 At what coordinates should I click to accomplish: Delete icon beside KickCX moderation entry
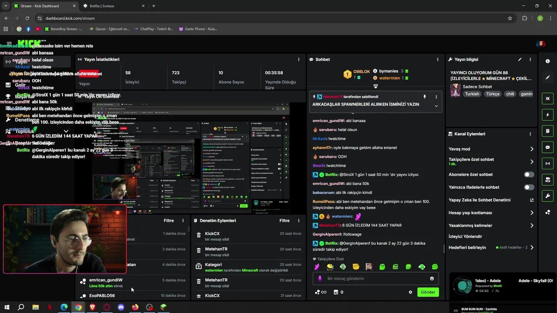[199, 235]
